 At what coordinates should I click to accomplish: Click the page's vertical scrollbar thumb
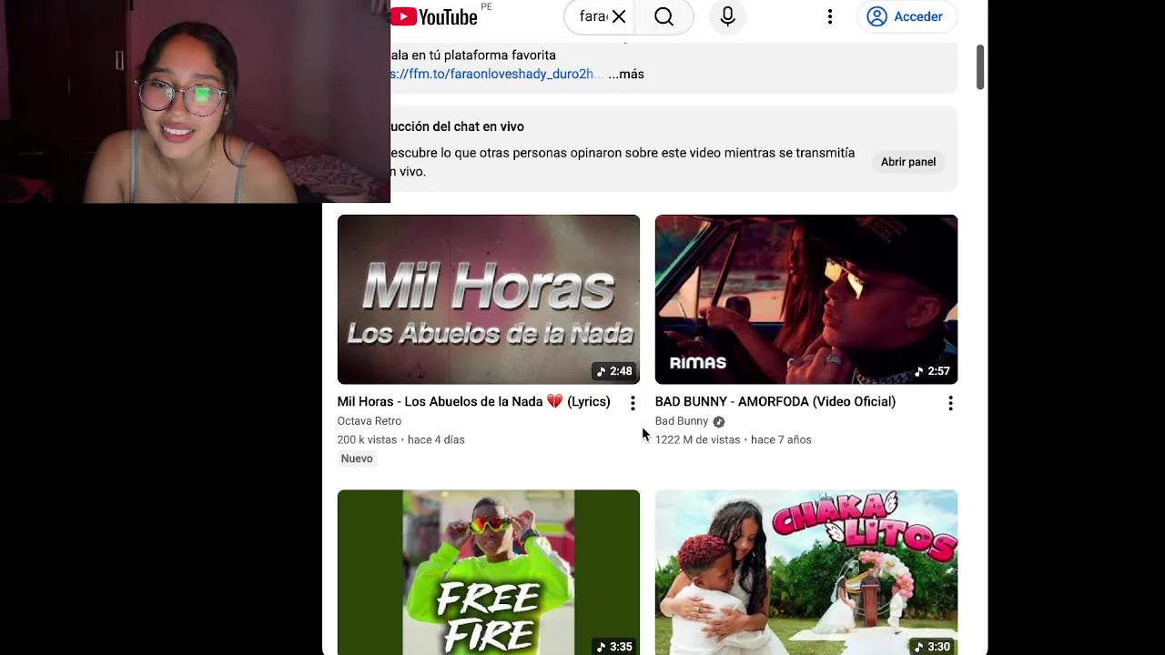[980, 66]
